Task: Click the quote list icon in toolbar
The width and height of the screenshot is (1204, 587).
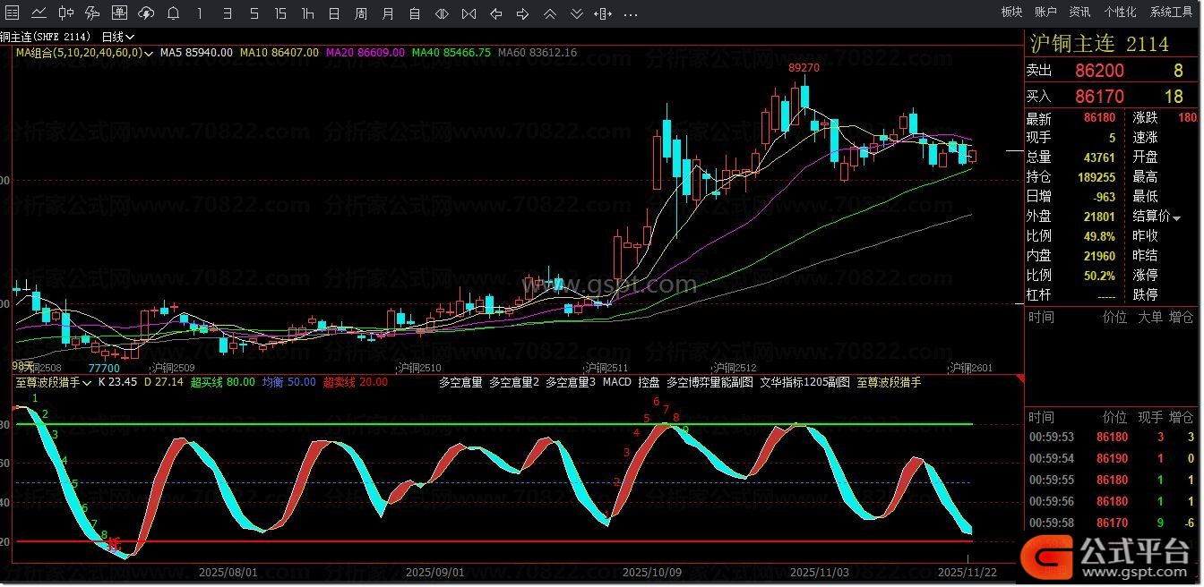Action: pyautogui.click(x=12, y=13)
